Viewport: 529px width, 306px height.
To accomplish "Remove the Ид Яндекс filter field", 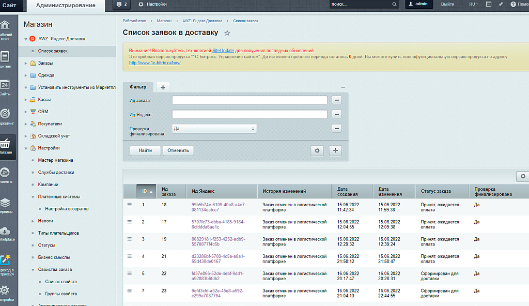I will [336, 114].
